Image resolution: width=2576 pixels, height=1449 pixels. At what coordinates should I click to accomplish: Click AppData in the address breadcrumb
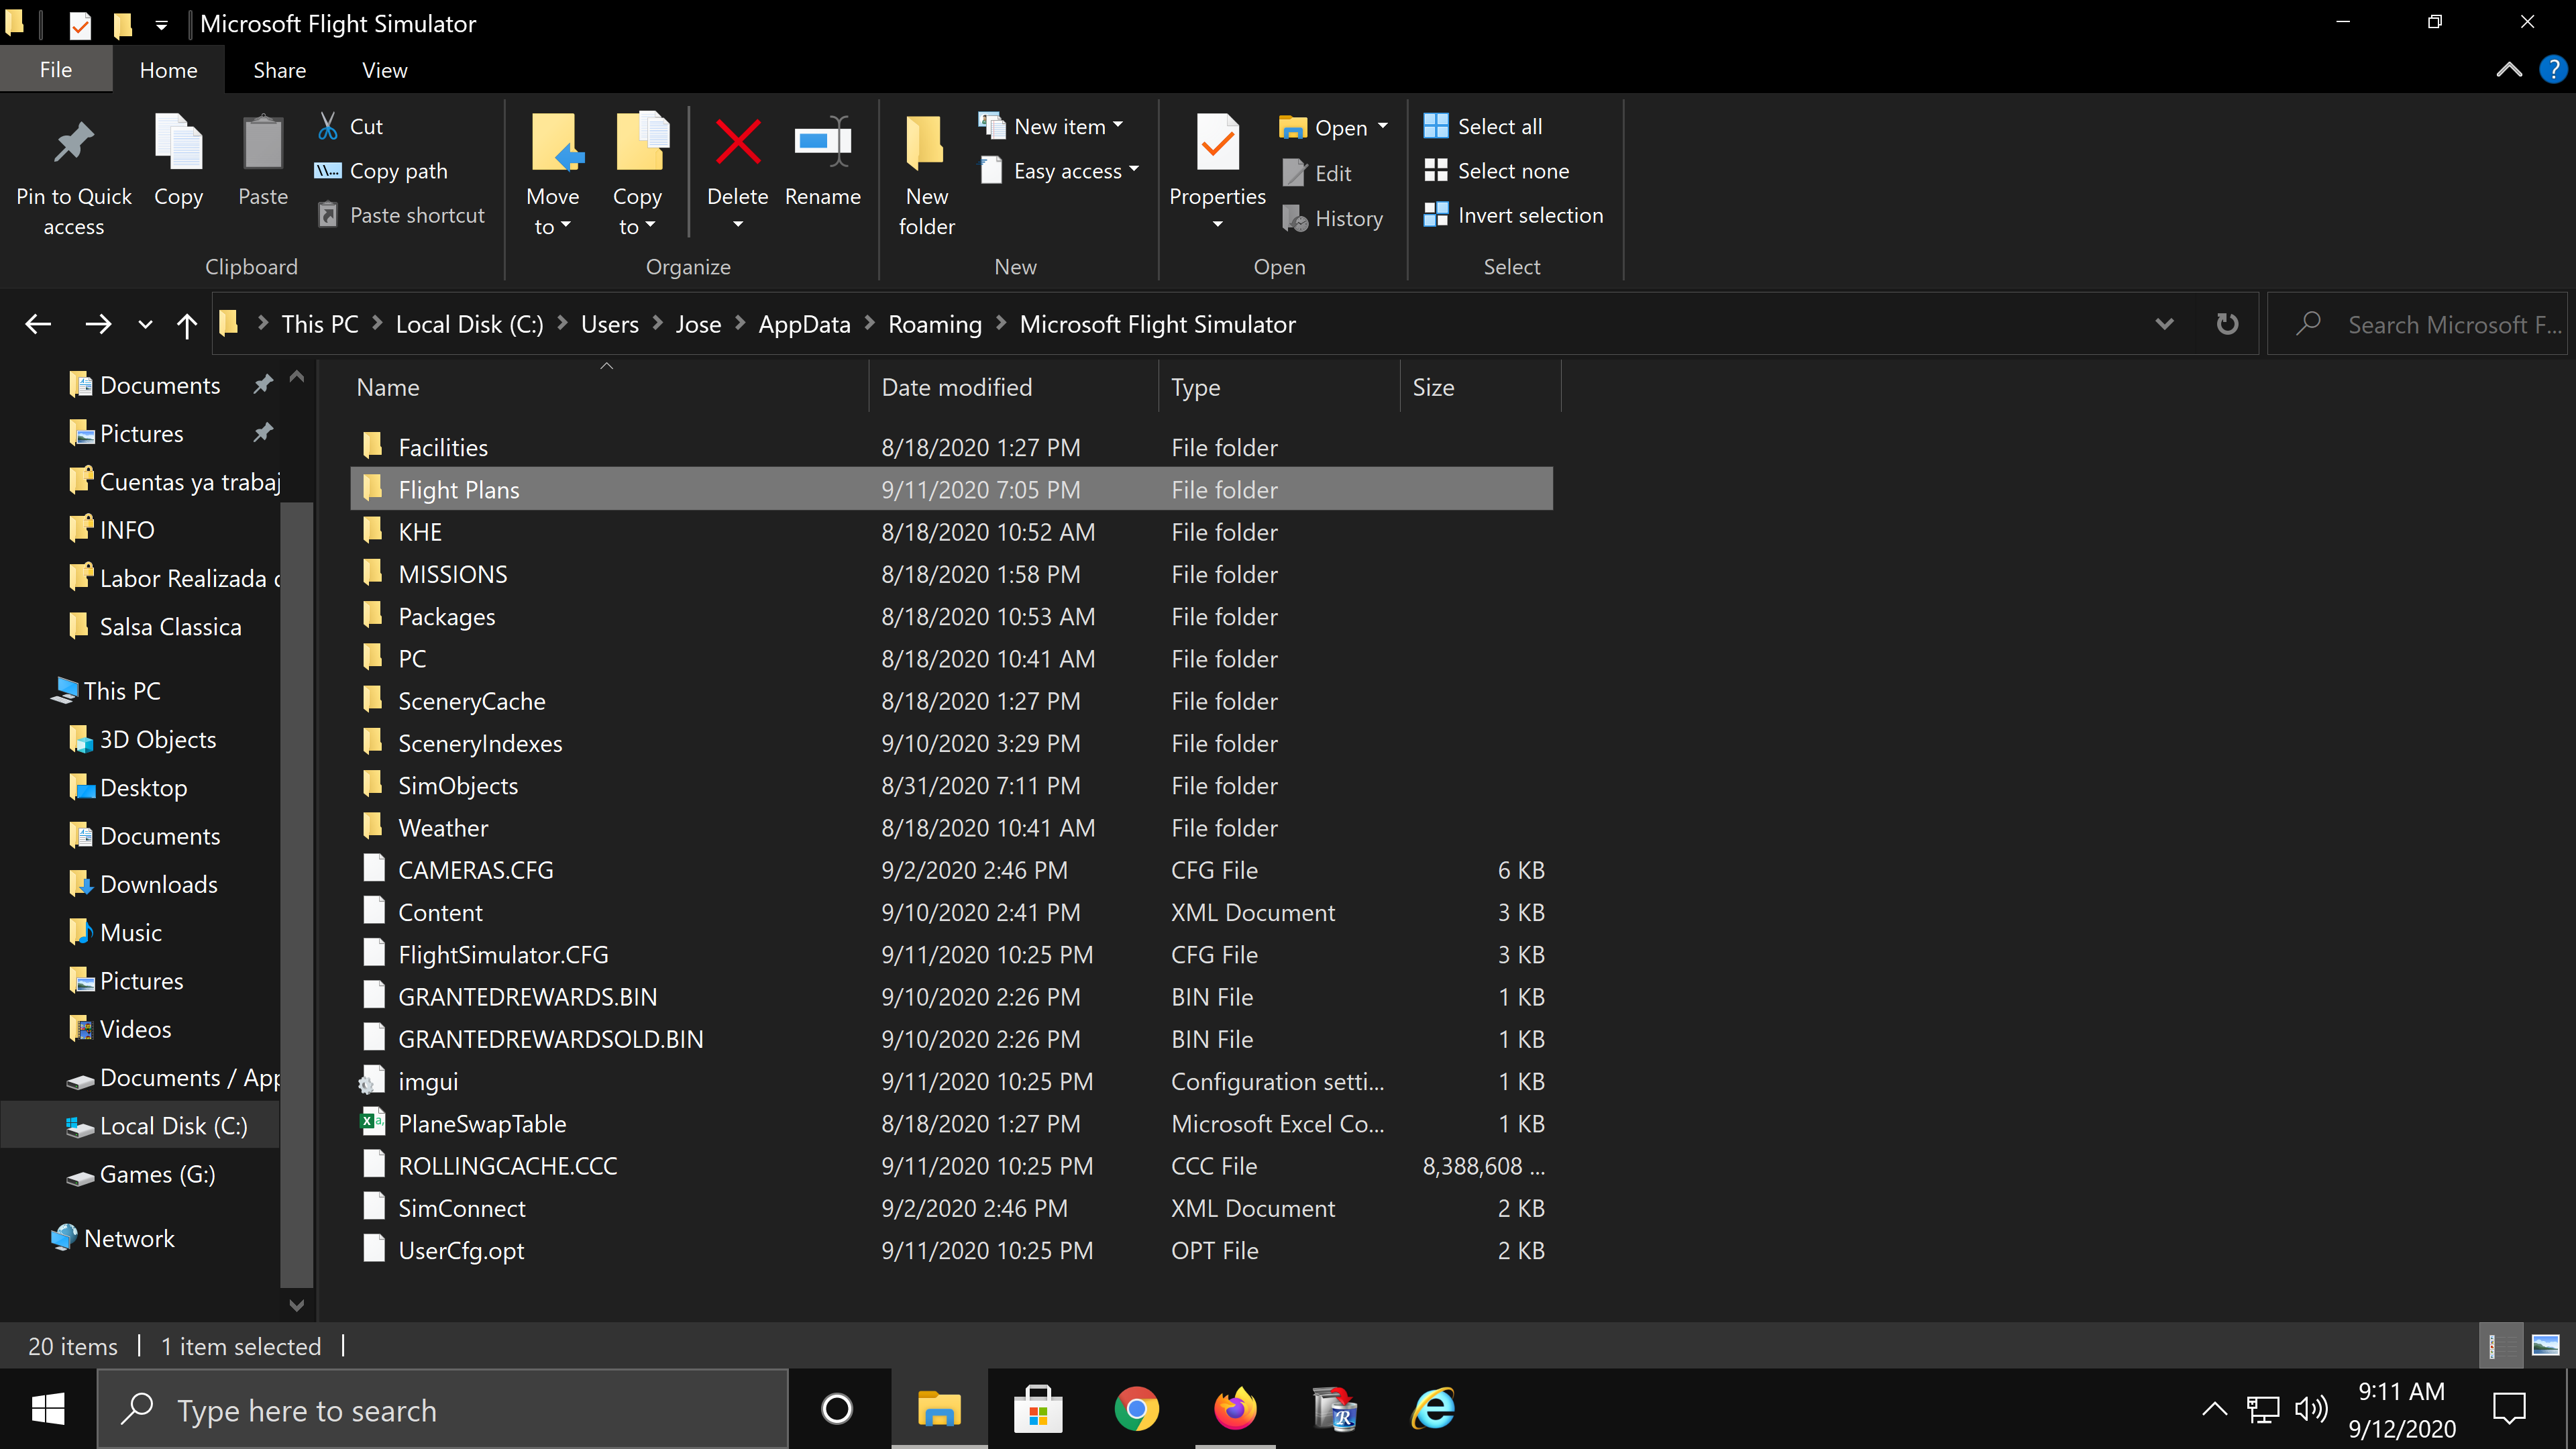click(804, 324)
